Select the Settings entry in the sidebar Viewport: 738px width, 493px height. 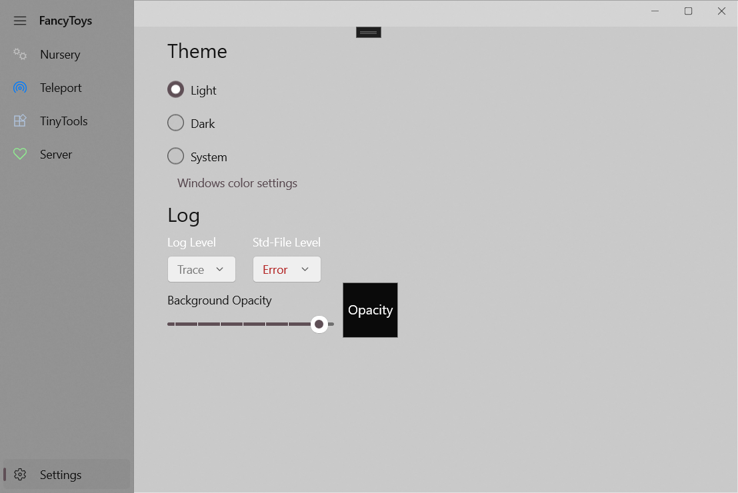[60, 474]
